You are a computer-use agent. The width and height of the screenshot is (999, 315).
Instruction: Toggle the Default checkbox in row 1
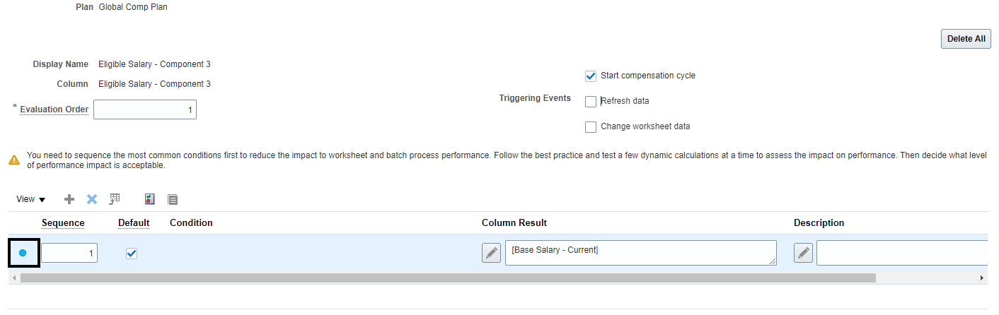click(x=131, y=253)
